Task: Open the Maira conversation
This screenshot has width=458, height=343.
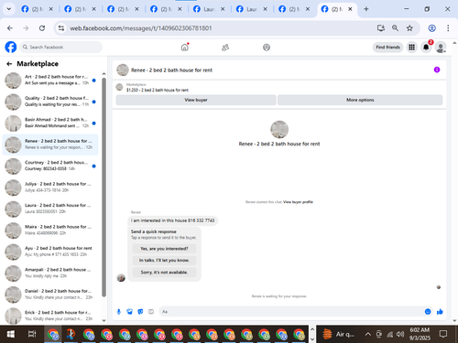Action: [50, 230]
